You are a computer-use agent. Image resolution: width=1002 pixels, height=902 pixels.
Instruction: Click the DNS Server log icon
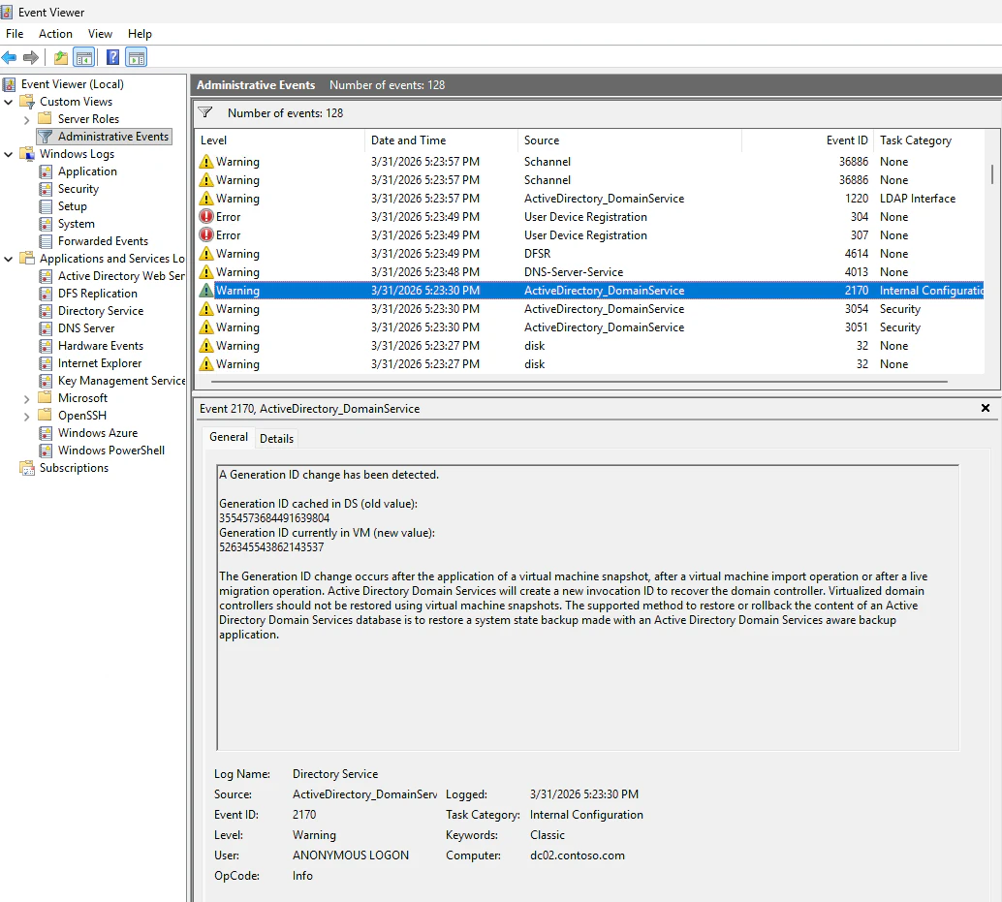coord(46,328)
